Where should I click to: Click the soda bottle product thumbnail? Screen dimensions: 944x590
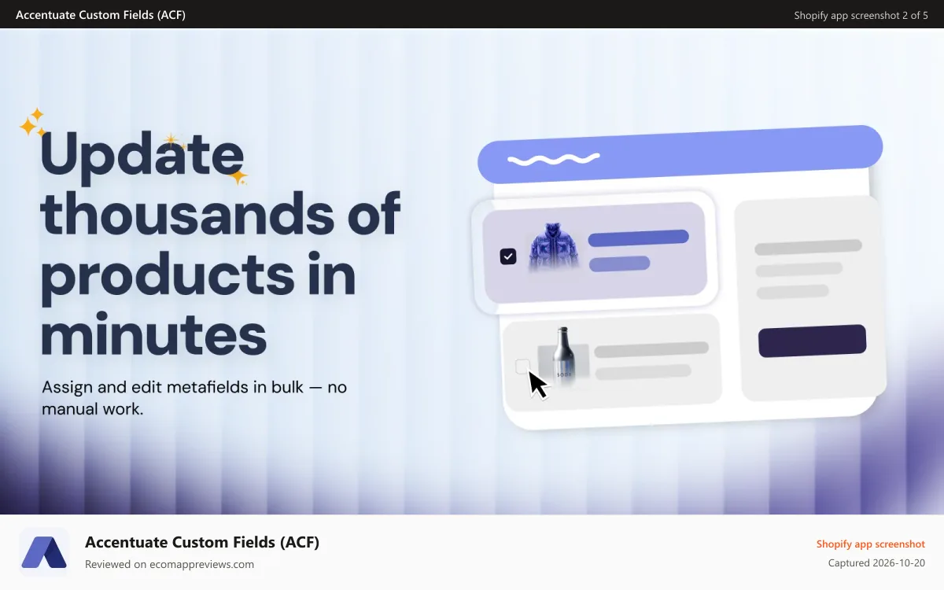pyautogui.click(x=562, y=358)
